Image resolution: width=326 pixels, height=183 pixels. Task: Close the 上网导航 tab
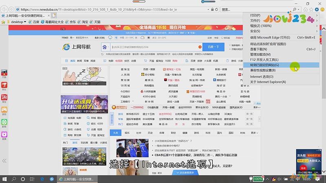48,15
